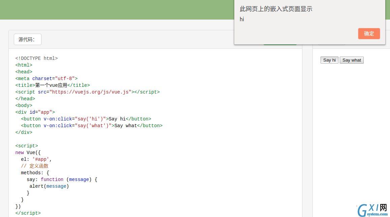Image resolution: width=390 pixels, height=217 pixels.
Task: Click the alert message text hi
Action: pos(242,19)
